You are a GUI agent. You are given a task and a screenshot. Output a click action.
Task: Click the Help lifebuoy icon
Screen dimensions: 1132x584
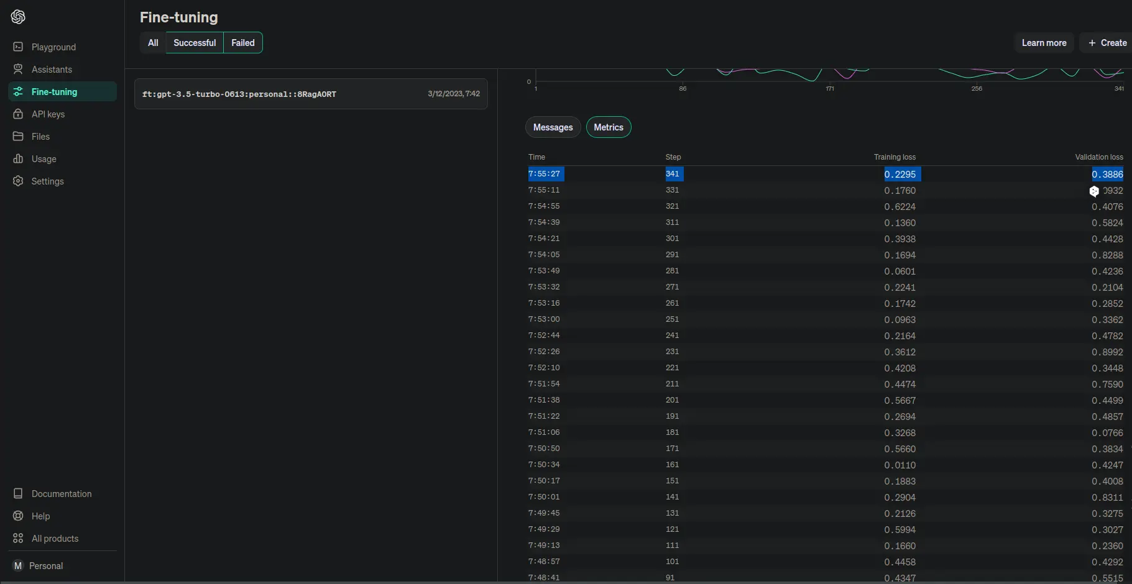(18, 516)
